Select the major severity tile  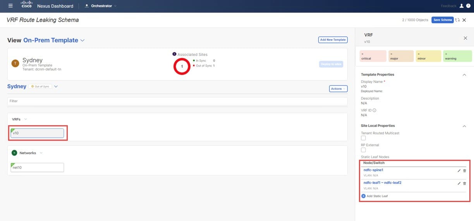click(401, 56)
